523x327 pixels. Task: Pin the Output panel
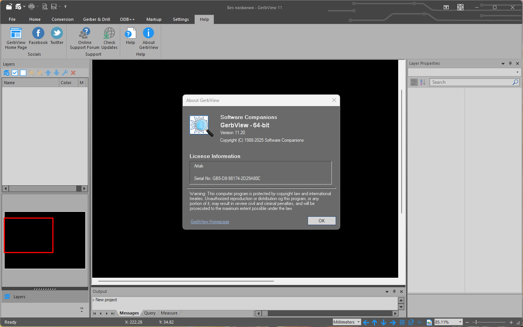[x=394, y=292]
